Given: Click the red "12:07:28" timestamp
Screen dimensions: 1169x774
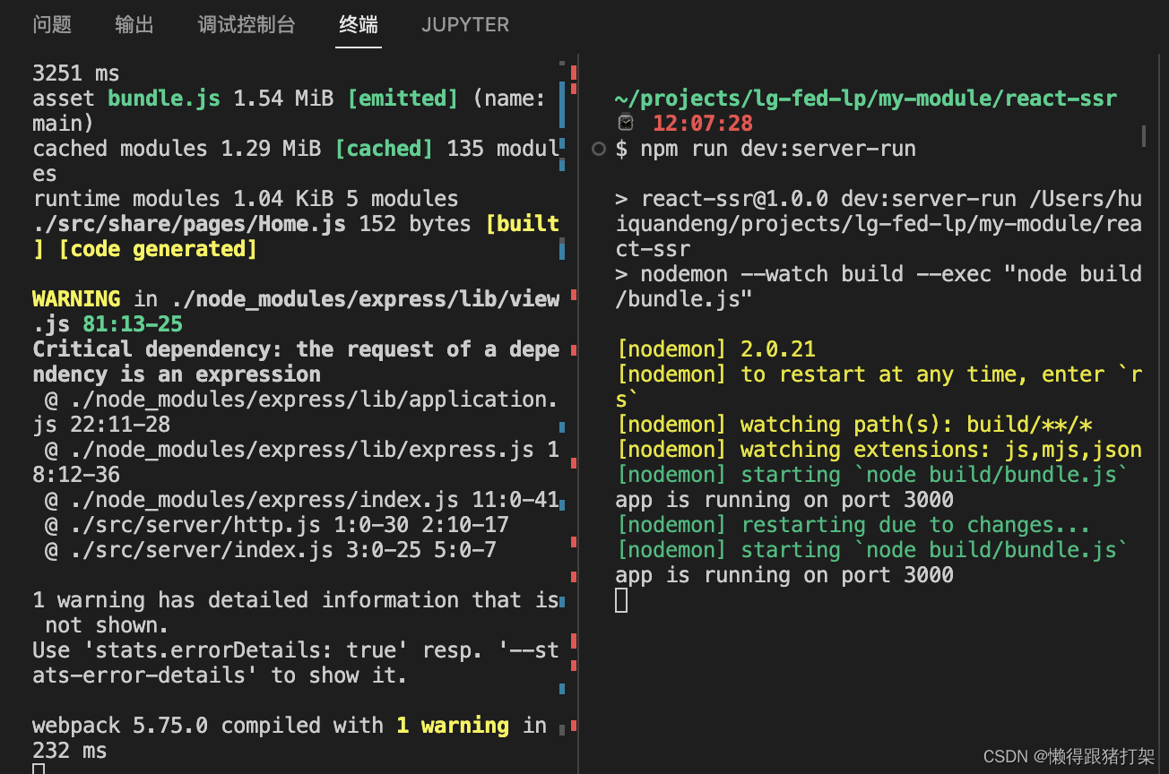Looking at the screenshot, I should coord(703,124).
